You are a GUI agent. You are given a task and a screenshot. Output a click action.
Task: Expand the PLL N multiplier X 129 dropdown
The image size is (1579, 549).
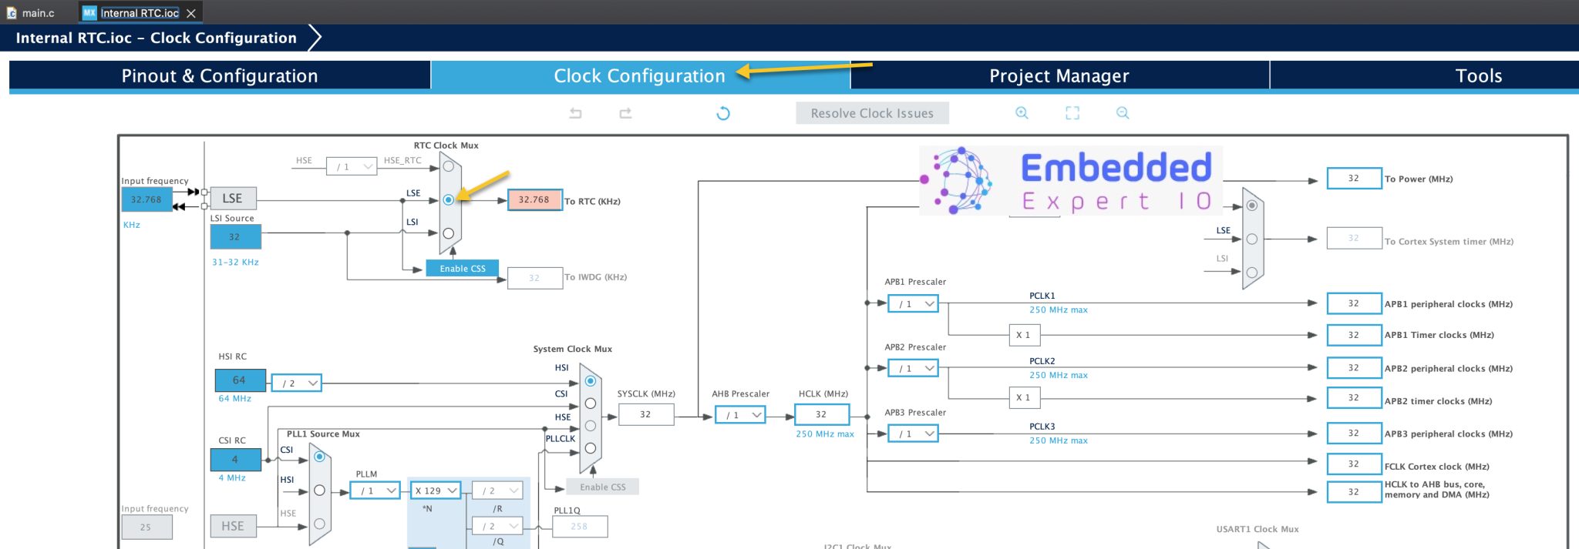click(x=436, y=490)
